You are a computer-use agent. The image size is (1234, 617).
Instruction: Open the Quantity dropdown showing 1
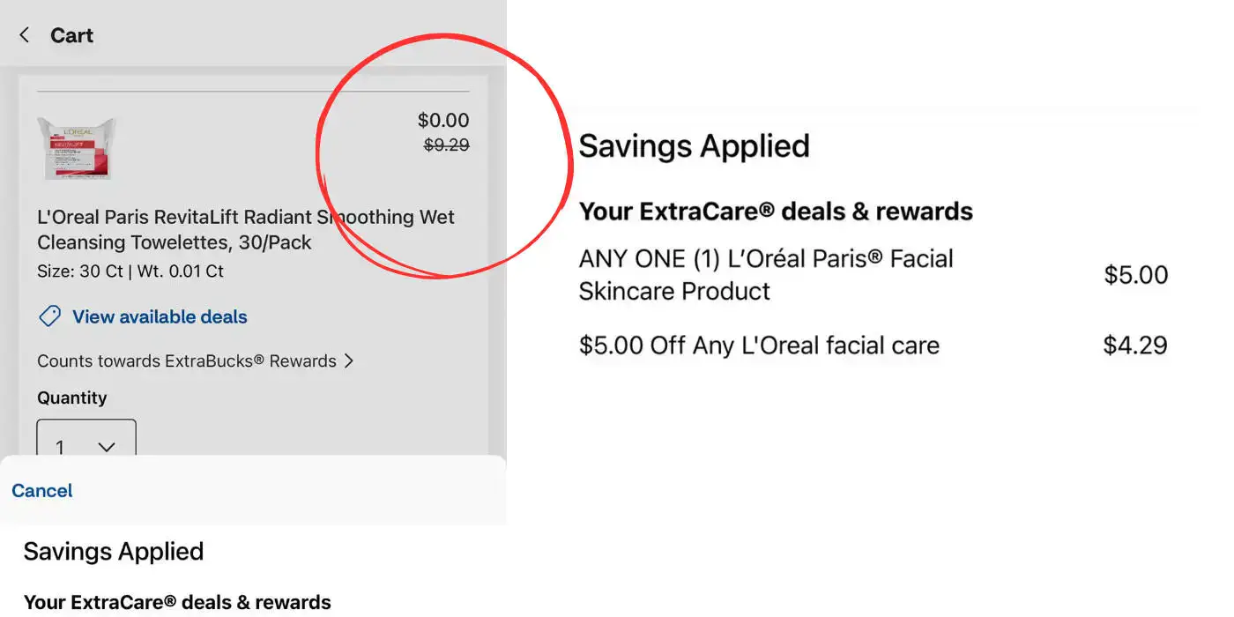coord(86,440)
